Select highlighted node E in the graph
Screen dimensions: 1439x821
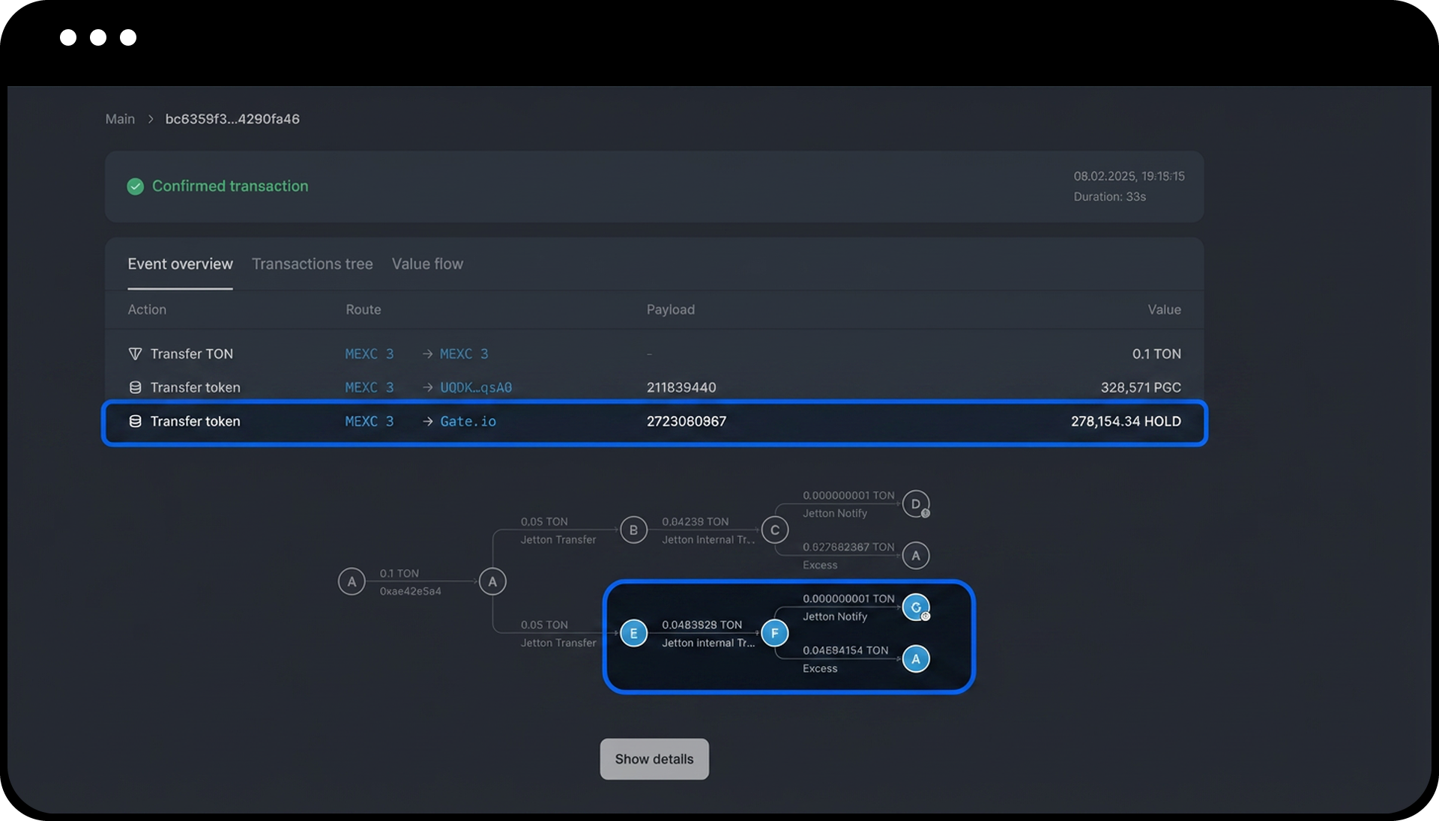[633, 633]
